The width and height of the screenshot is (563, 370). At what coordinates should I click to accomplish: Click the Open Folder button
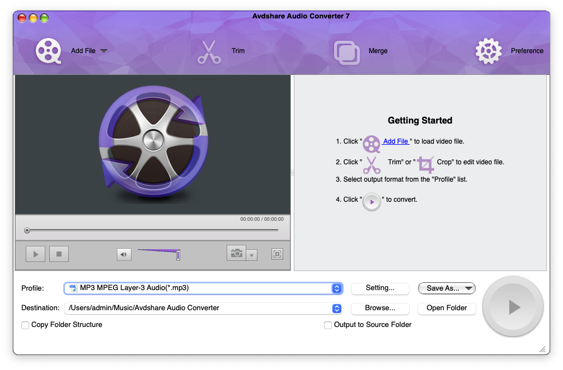[x=447, y=309]
